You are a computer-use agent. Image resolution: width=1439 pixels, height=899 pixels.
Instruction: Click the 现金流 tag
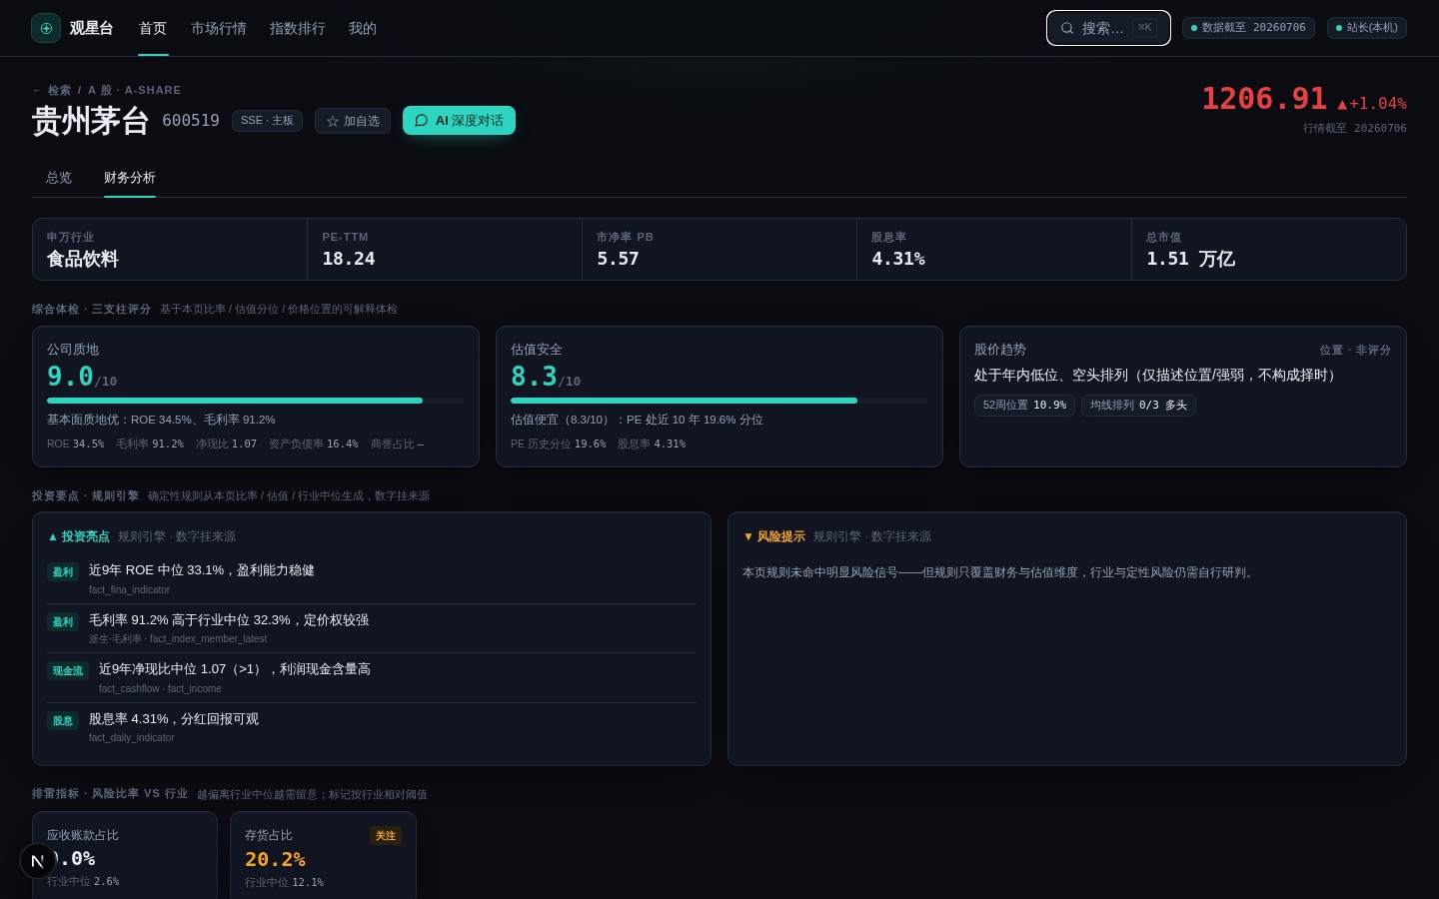click(x=68, y=671)
